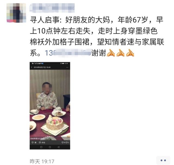Image resolution: width=174 pixels, height=165 pixels.
Task: Tap the back arrow in embedded photo
Action: 32,67
